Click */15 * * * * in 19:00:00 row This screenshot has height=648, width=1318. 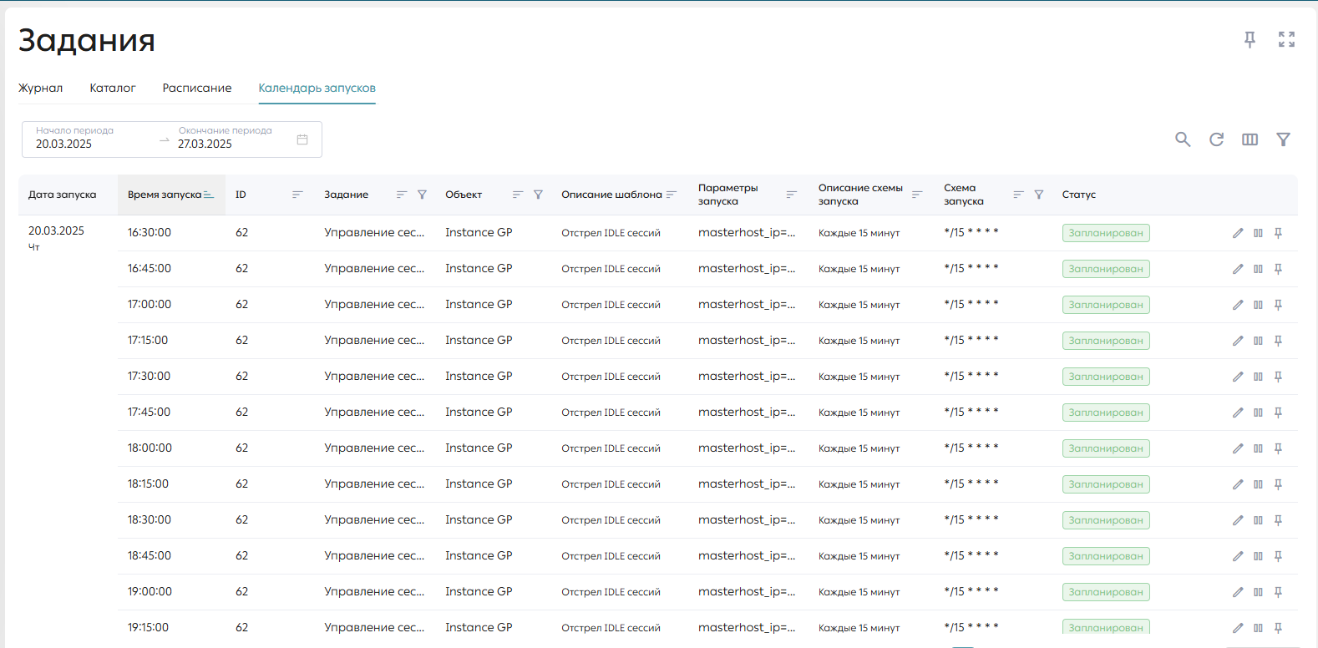(971, 590)
